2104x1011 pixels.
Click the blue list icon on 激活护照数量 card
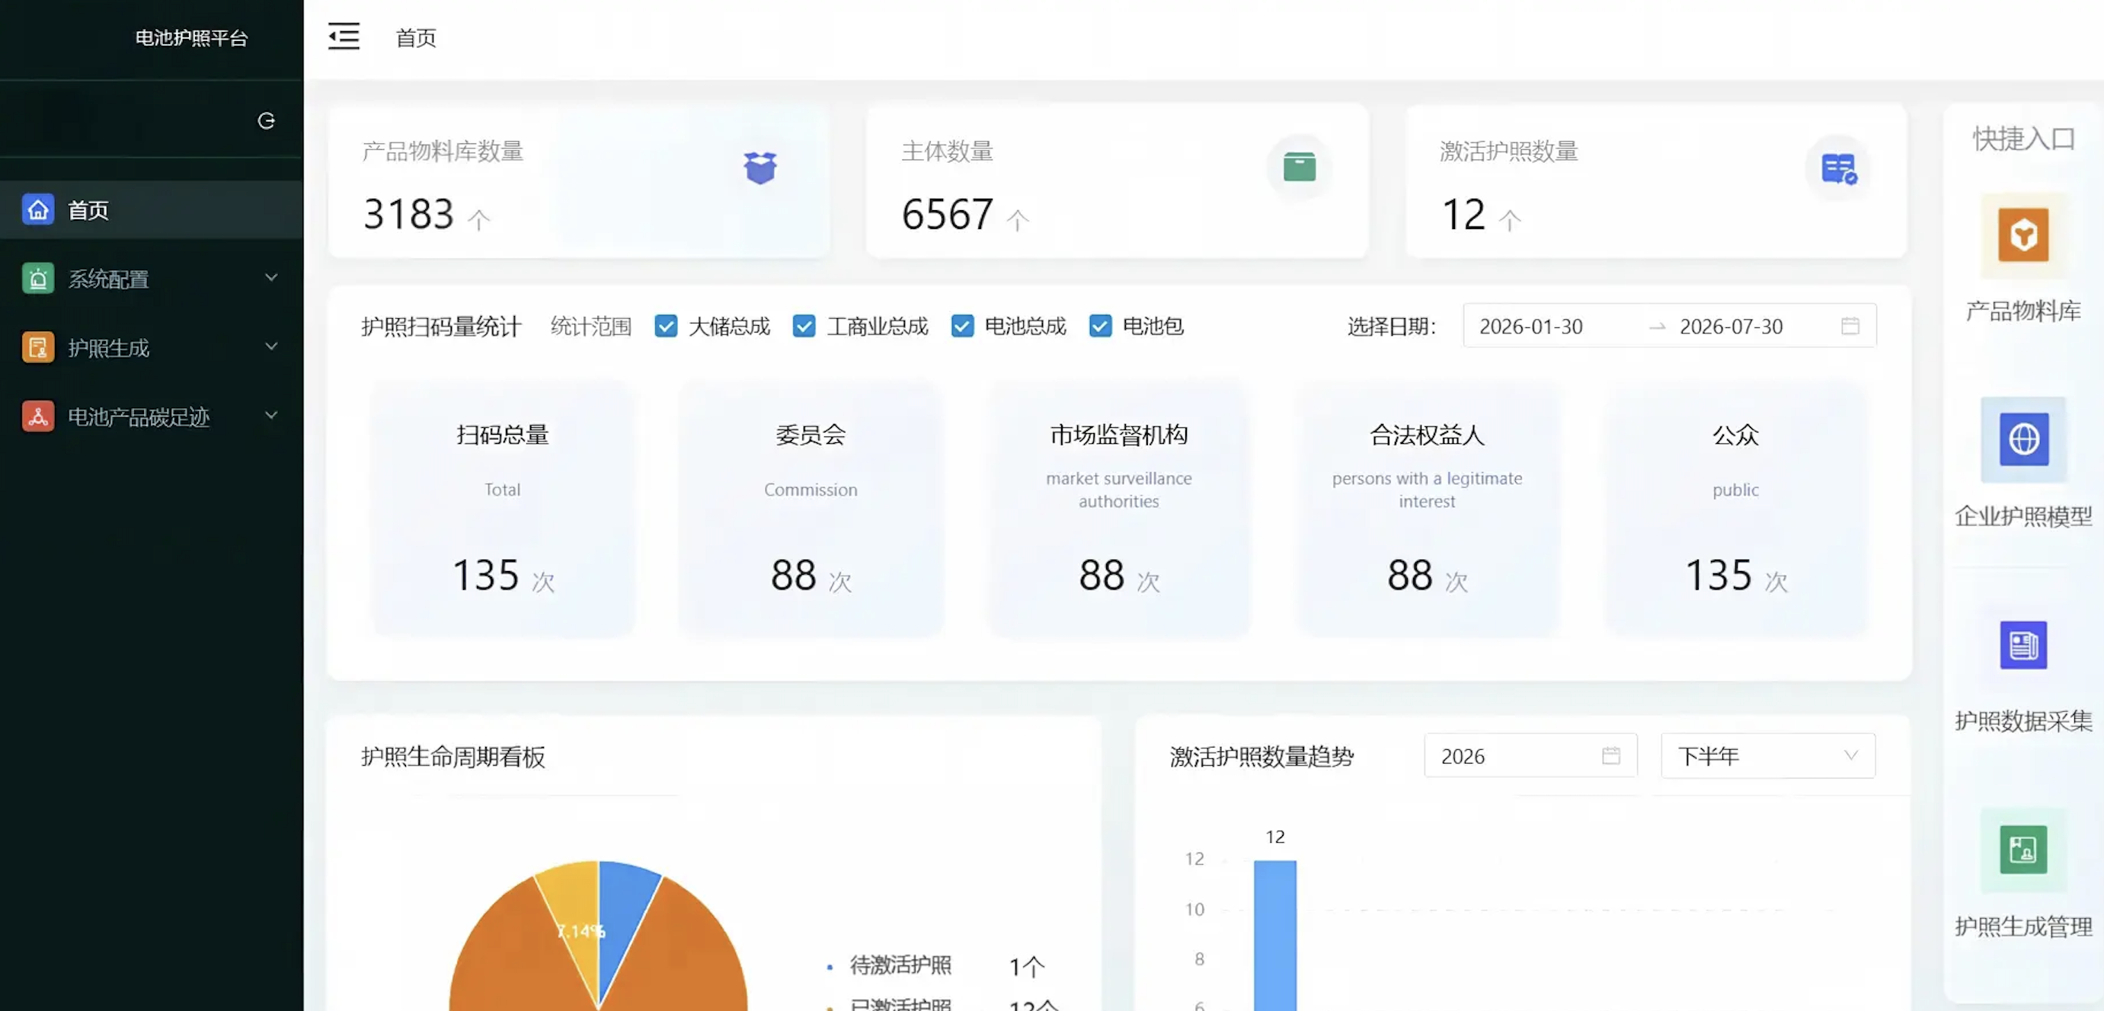[x=1839, y=169]
